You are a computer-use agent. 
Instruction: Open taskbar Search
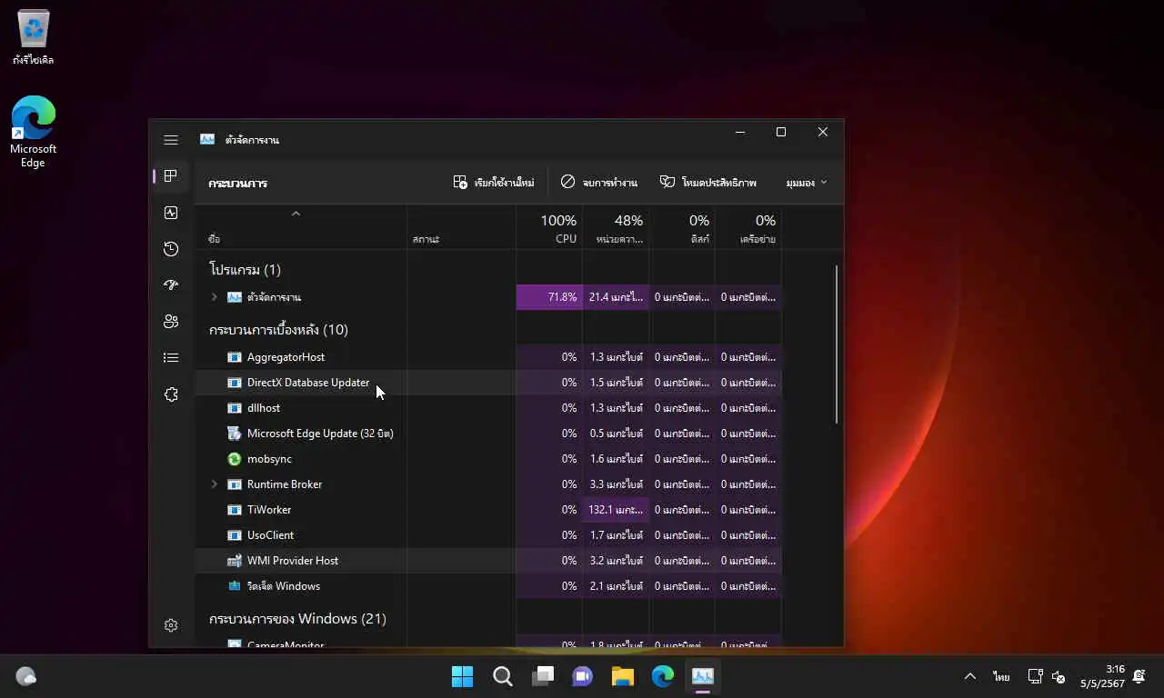coord(502,676)
